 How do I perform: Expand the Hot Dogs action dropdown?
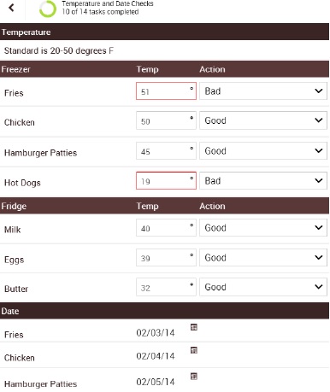coord(263,180)
